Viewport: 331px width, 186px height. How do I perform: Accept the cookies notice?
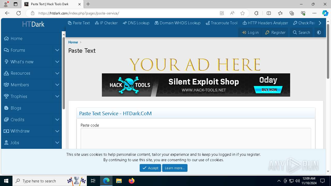tap(150, 168)
